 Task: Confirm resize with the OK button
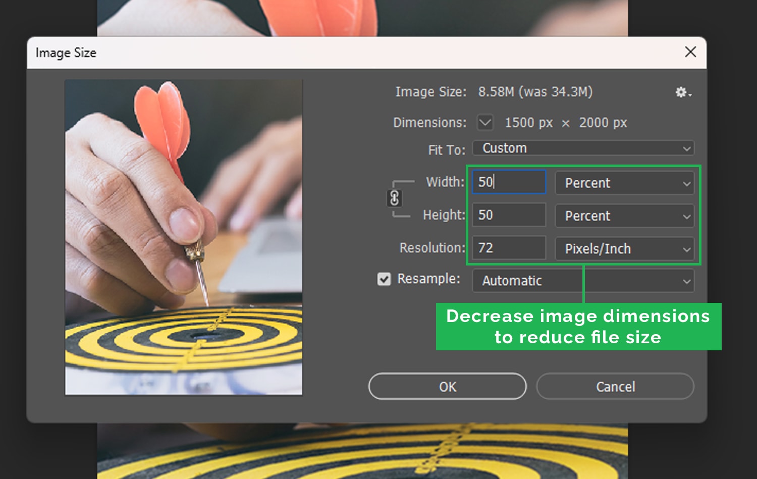[x=447, y=386]
